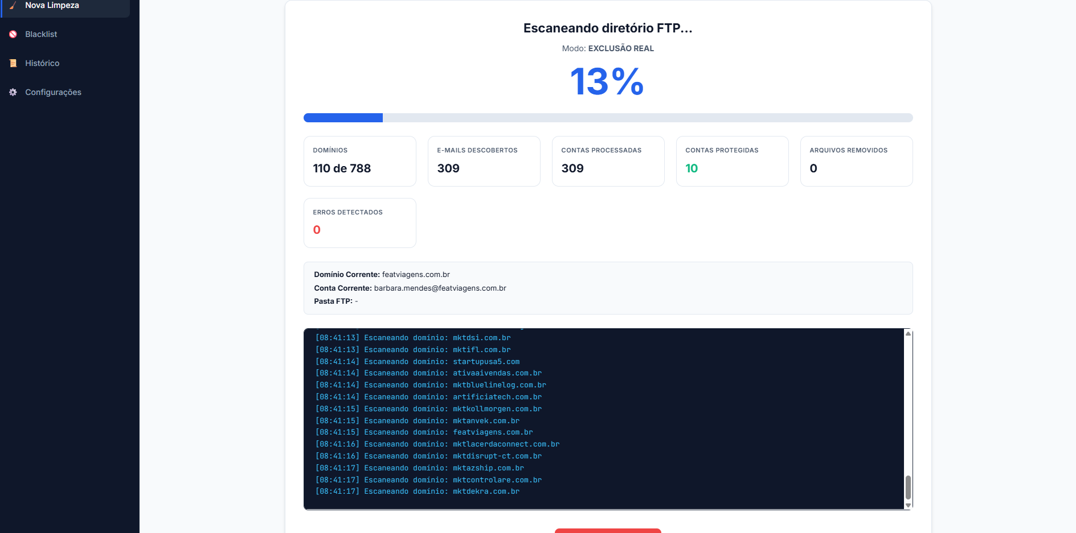
Task: Click log line mktazship.com.br
Action: tap(420, 468)
